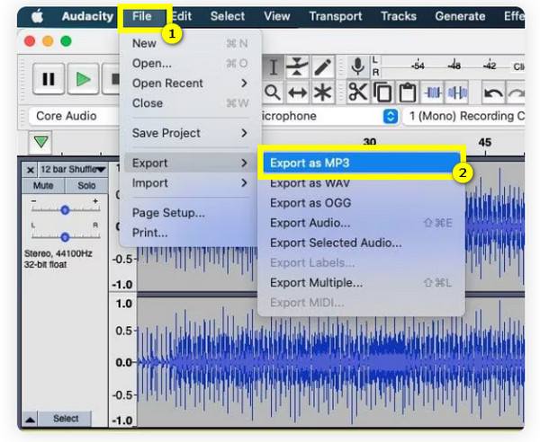Click the track Select button
This screenshot has height=442, width=540.
[x=66, y=419]
